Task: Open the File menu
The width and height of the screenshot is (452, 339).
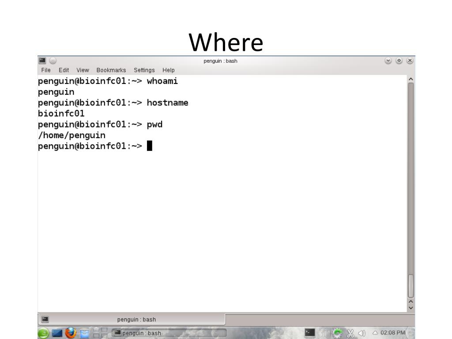Action: click(x=46, y=70)
